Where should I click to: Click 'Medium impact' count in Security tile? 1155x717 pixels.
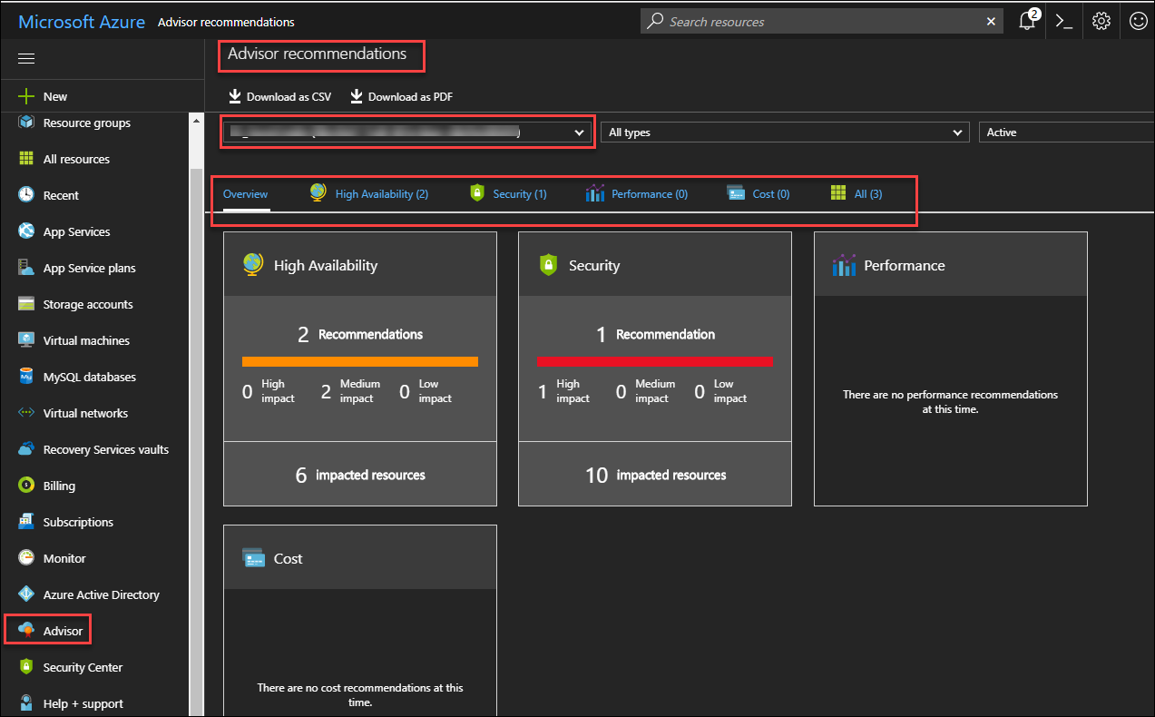click(645, 391)
